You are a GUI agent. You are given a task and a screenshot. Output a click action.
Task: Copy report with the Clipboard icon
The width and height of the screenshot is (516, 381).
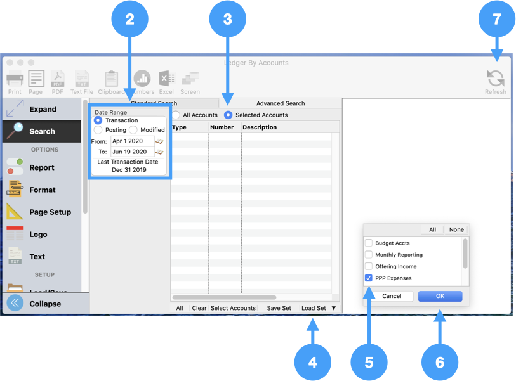(111, 79)
